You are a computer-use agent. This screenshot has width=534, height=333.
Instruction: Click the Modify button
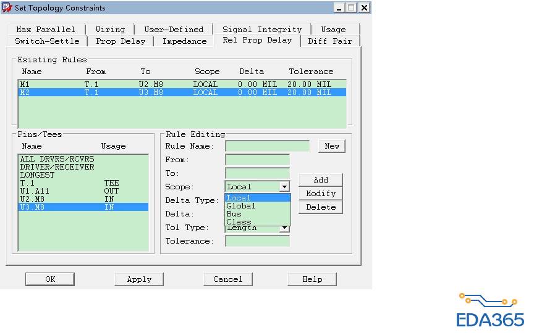coord(321,194)
